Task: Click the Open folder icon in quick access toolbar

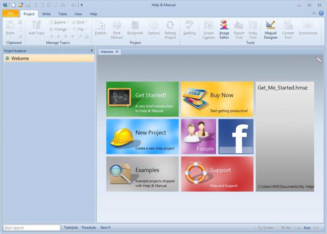Action: pyautogui.click(x=21, y=5)
